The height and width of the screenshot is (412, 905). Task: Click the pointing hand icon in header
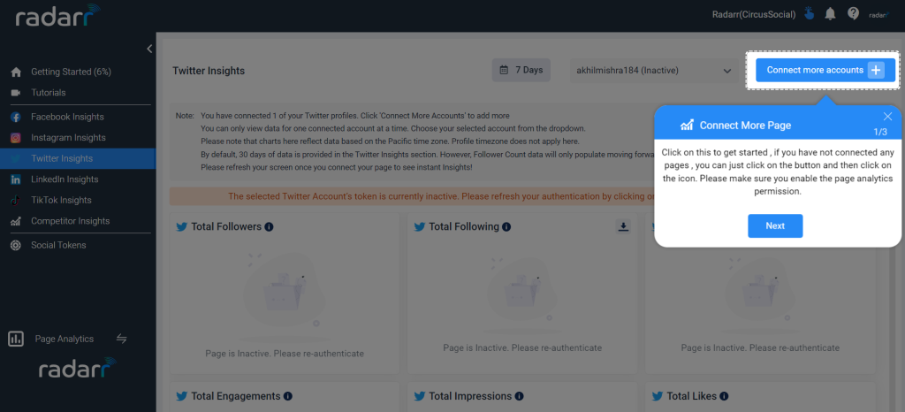[x=810, y=14]
